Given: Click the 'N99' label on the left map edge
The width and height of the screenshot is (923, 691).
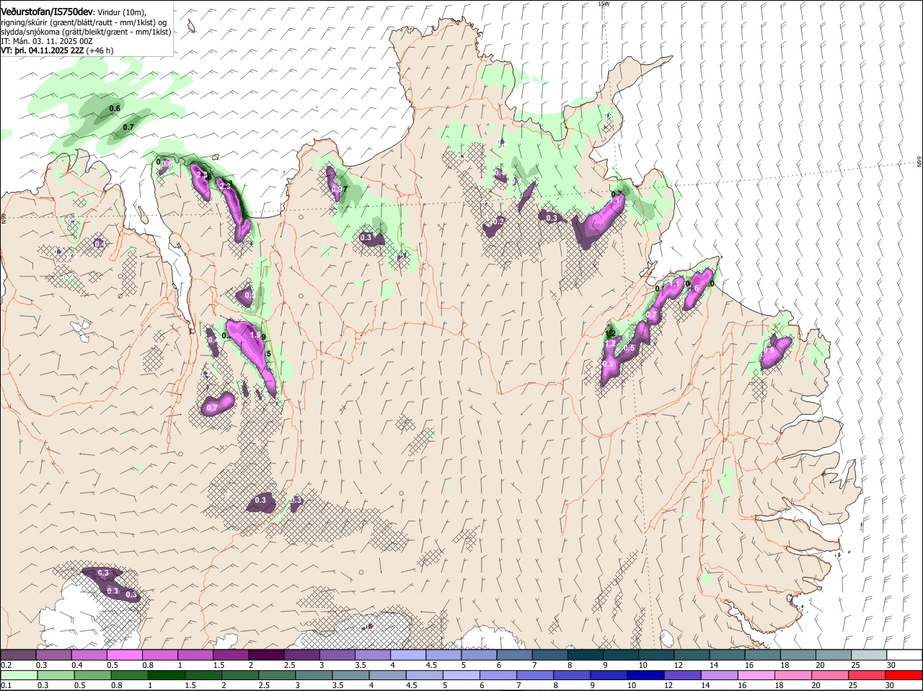Looking at the screenshot, I should [4, 217].
